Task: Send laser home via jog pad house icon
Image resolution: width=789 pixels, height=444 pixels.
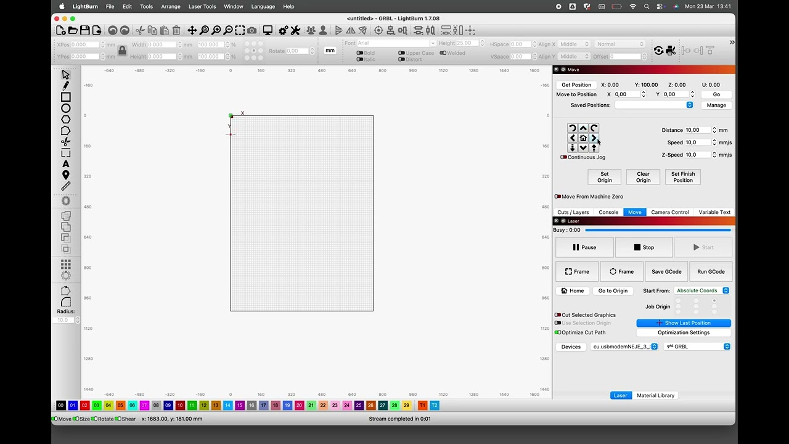Action: (x=583, y=138)
